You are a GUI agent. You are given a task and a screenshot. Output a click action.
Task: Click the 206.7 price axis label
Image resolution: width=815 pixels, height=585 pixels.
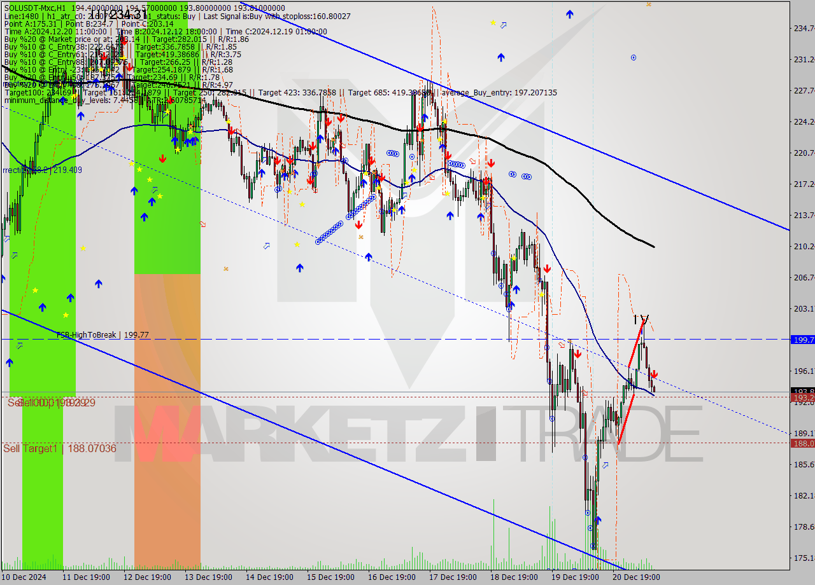pos(804,277)
